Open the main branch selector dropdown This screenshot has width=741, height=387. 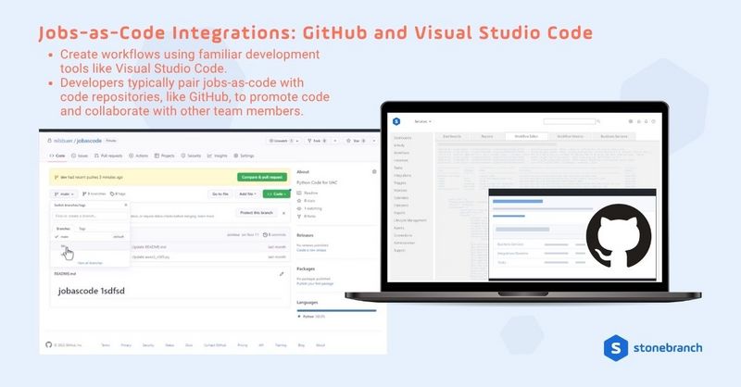pos(64,193)
